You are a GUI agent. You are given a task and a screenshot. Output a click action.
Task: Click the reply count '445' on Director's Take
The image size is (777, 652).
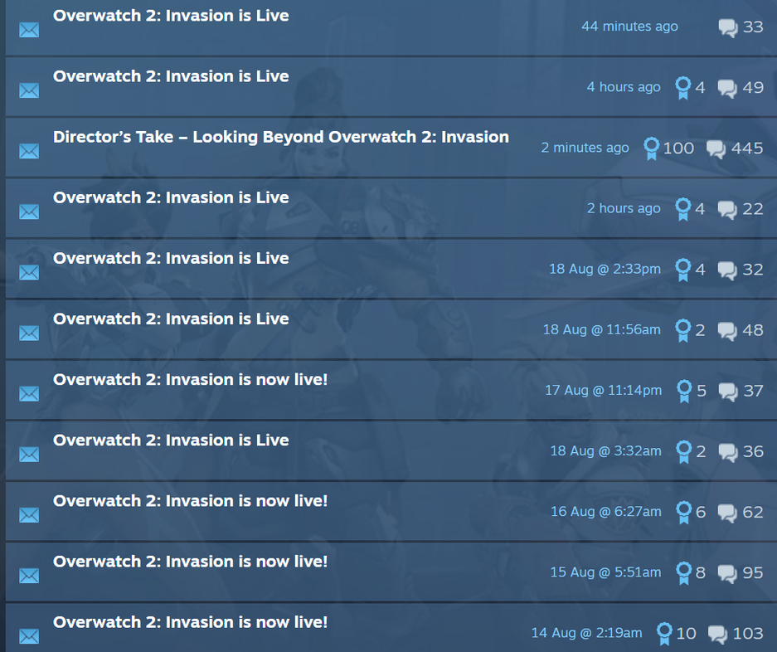pos(747,148)
